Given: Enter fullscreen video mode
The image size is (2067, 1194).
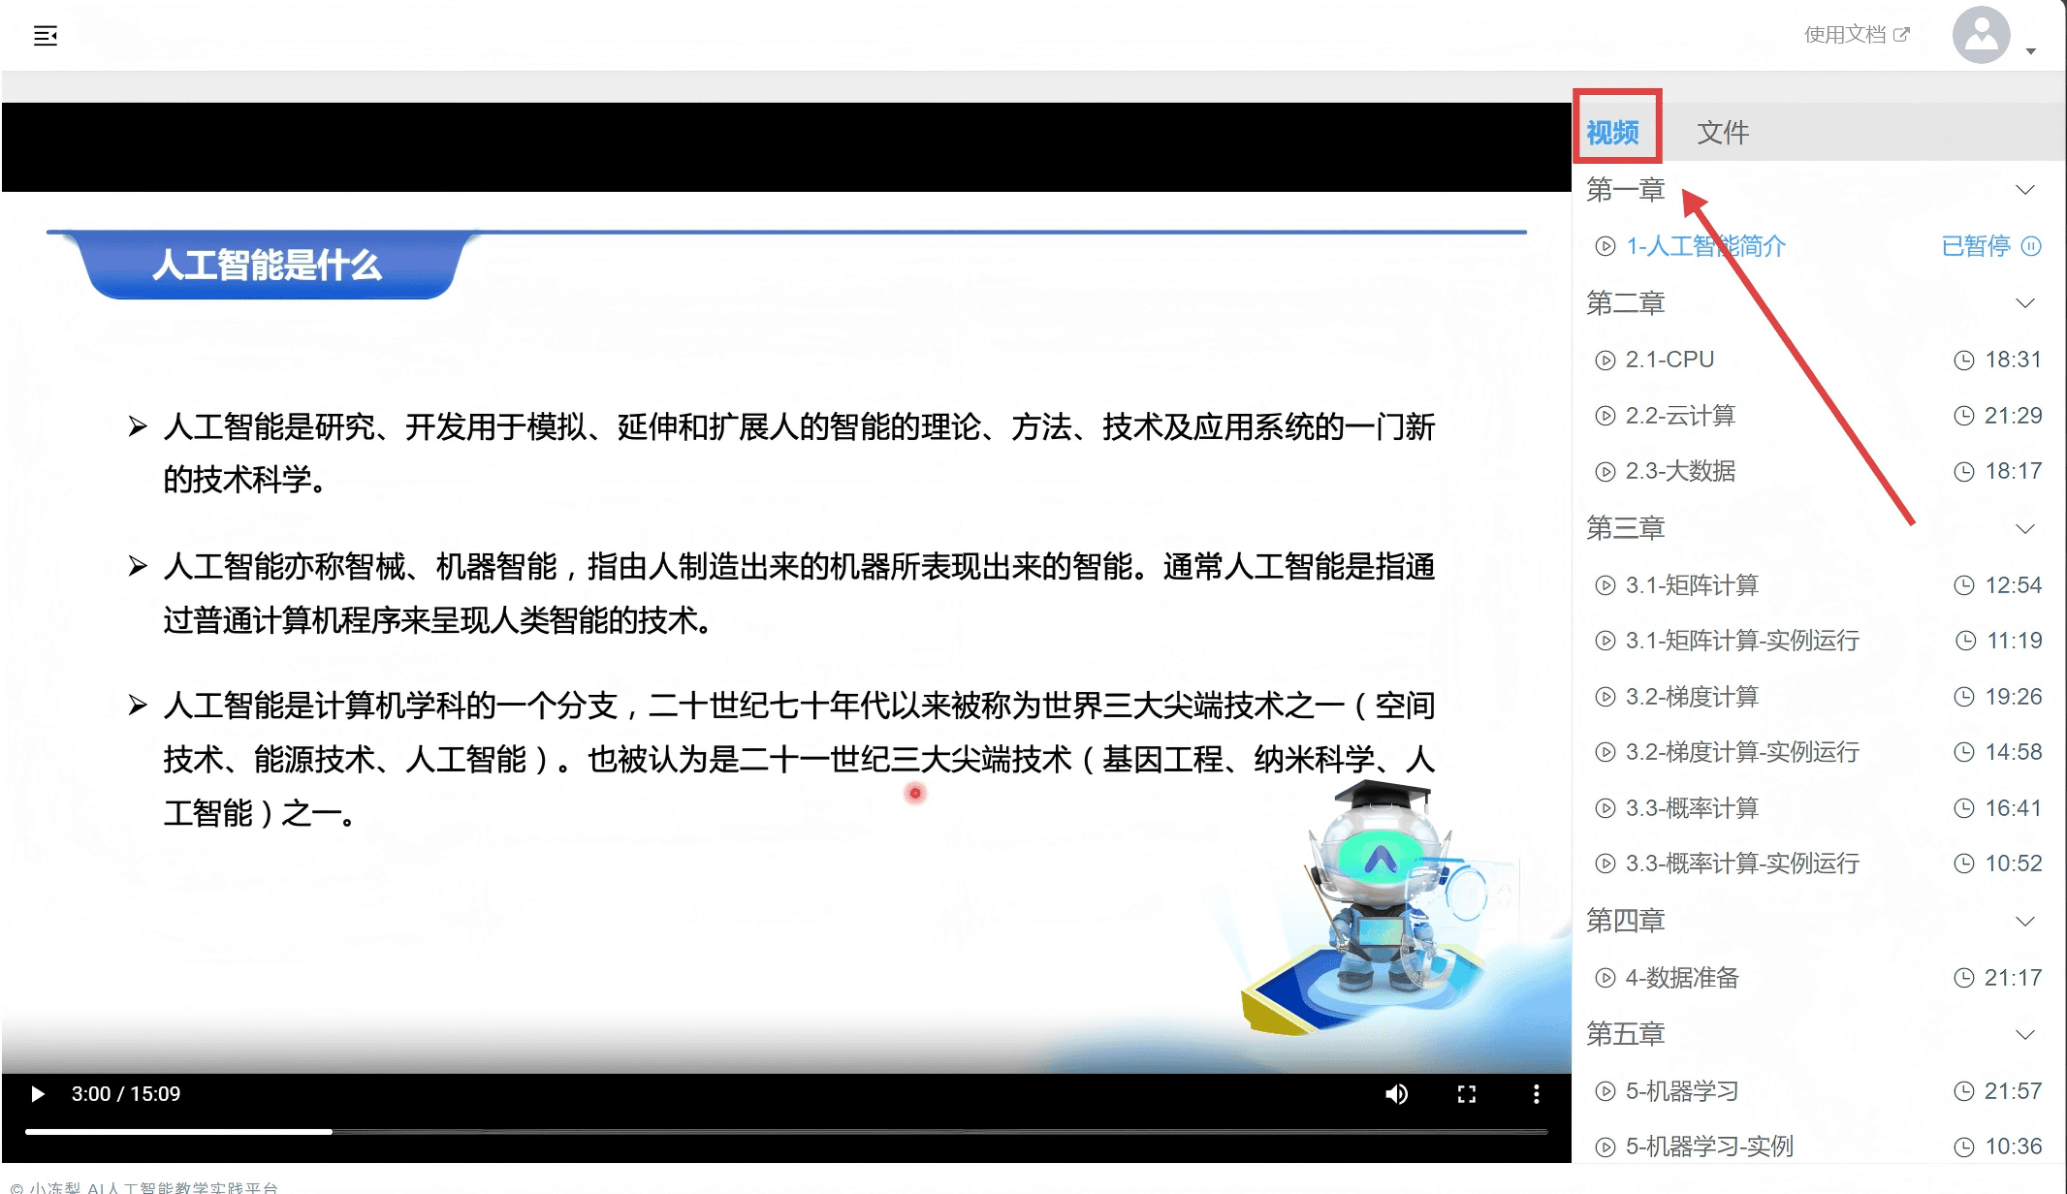Looking at the screenshot, I should 1466,1094.
